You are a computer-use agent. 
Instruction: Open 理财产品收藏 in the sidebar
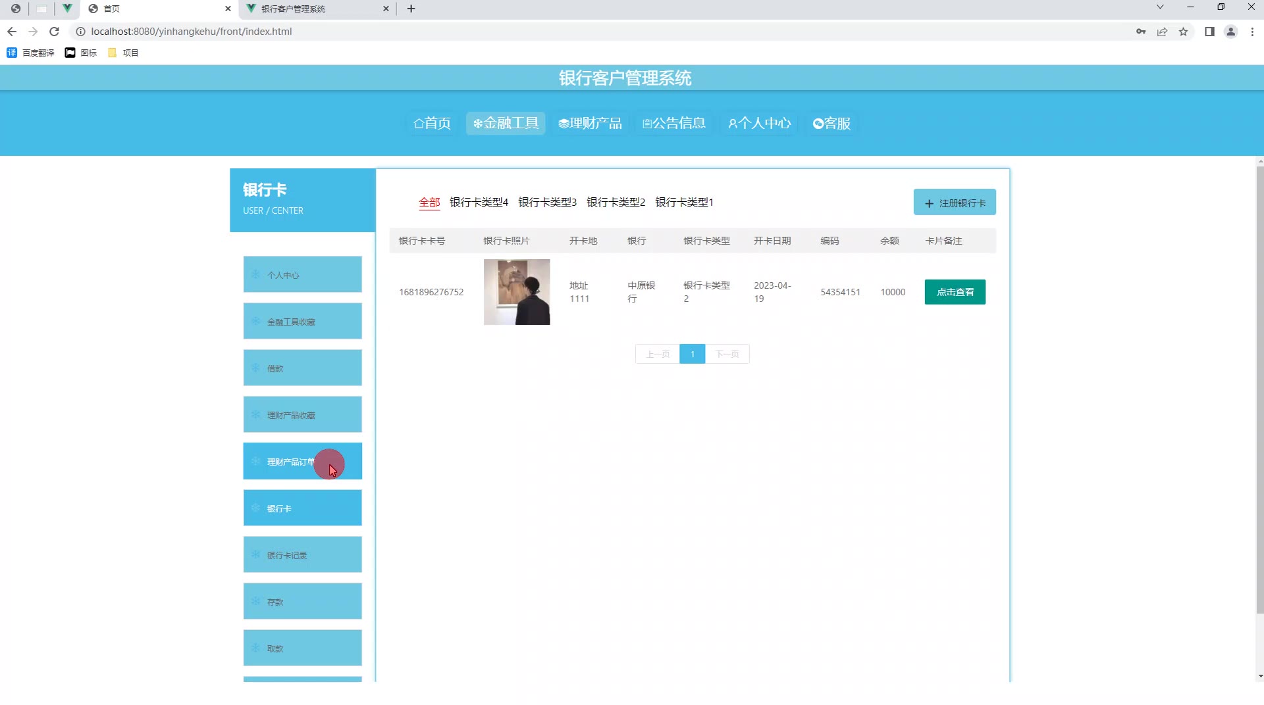pyautogui.click(x=303, y=415)
